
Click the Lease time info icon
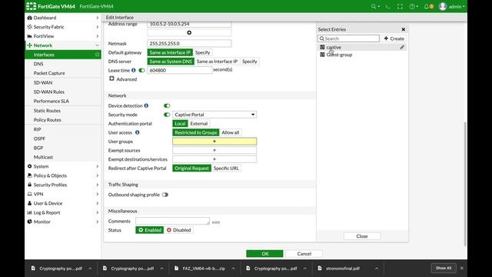pos(133,70)
